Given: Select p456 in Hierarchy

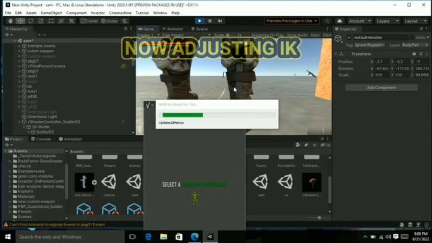Looking at the screenshot, I should 32,97.
